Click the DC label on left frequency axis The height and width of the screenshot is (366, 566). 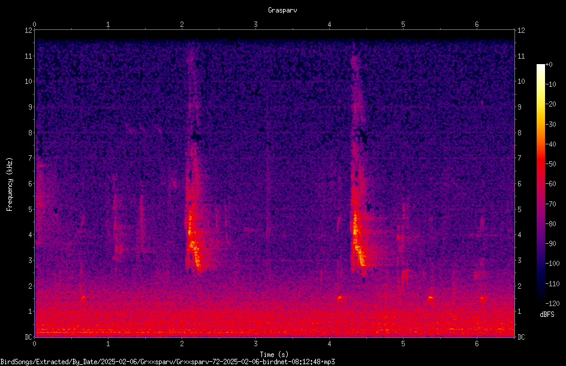[29, 337]
